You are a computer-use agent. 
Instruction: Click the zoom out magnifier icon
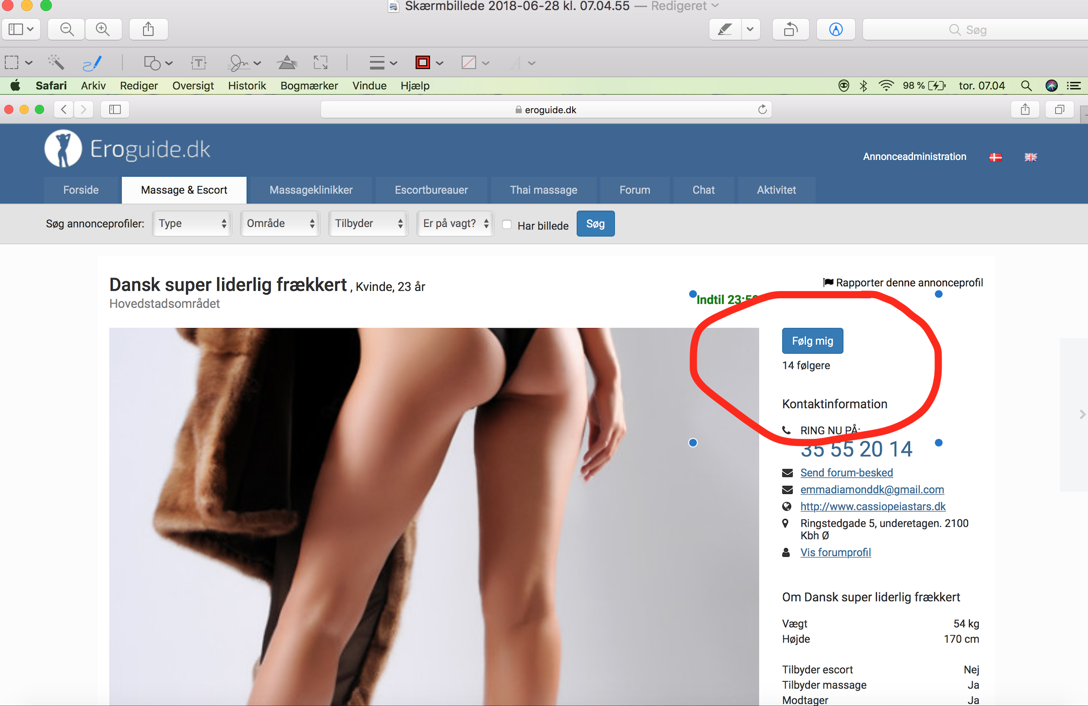(x=67, y=29)
